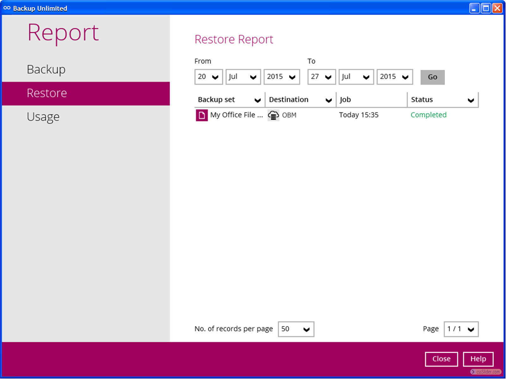Click the OBM cloud destination icon
The image size is (506, 379).
coord(273,115)
